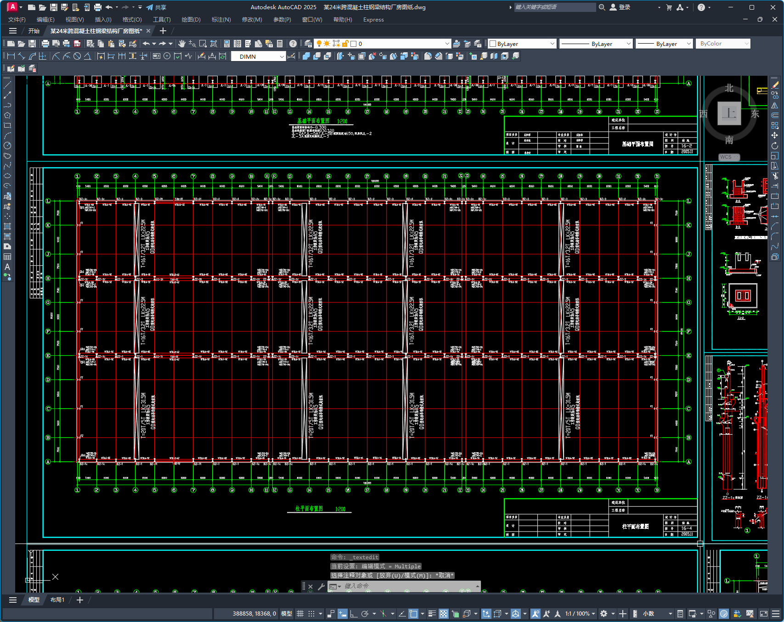The height and width of the screenshot is (622, 784).
Task: Toggle lineweight display in status bar
Action: [432, 614]
